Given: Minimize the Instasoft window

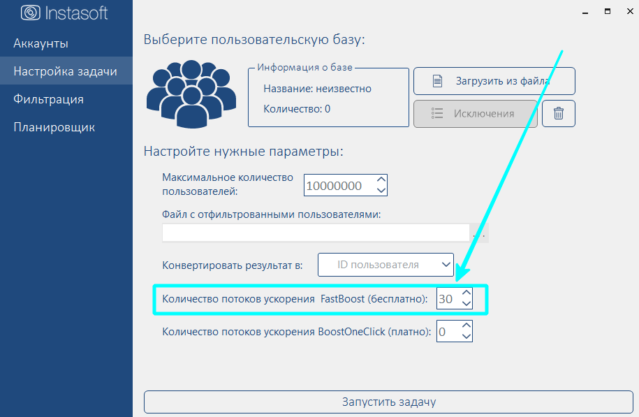Looking at the screenshot, I should pyautogui.click(x=585, y=13).
